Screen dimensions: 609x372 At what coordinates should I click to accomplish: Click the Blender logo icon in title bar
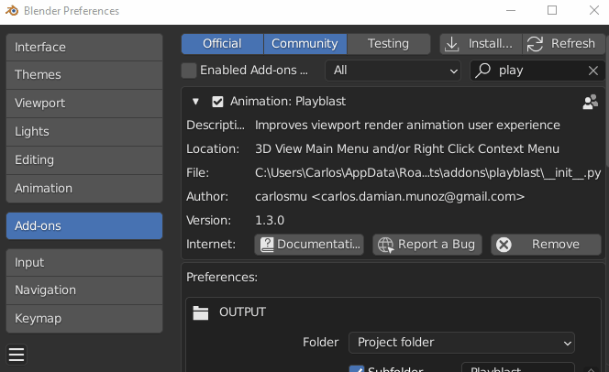tap(12, 10)
